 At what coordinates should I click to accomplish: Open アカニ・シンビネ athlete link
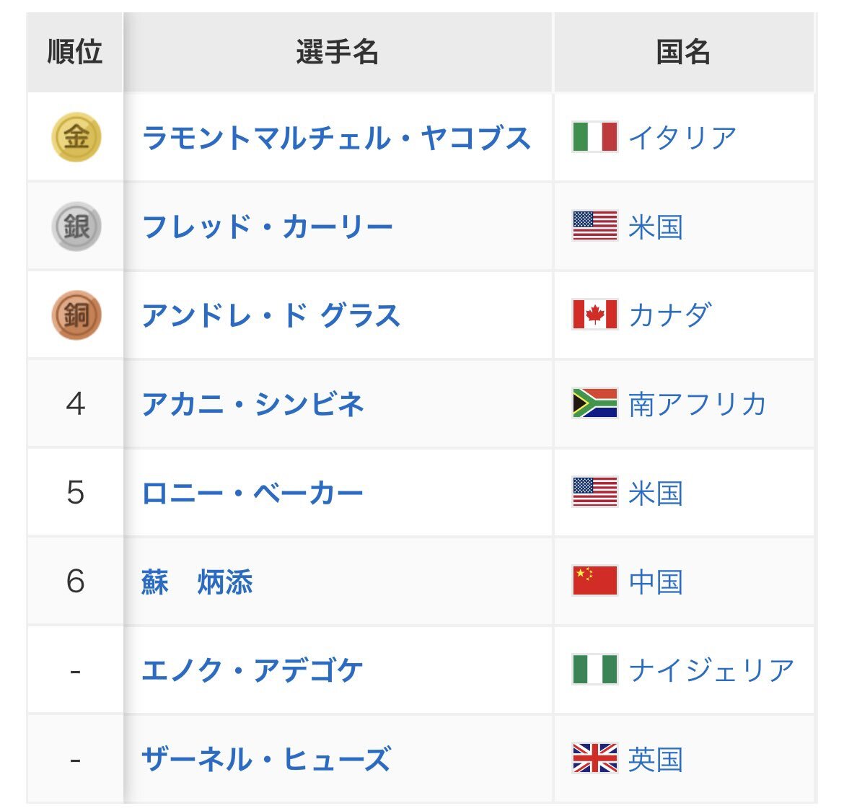point(252,404)
